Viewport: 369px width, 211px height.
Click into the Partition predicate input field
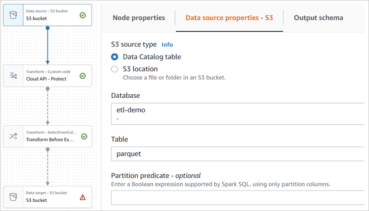point(238,198)
